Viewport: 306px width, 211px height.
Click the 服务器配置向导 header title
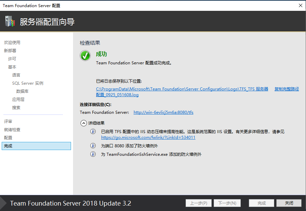47,22
